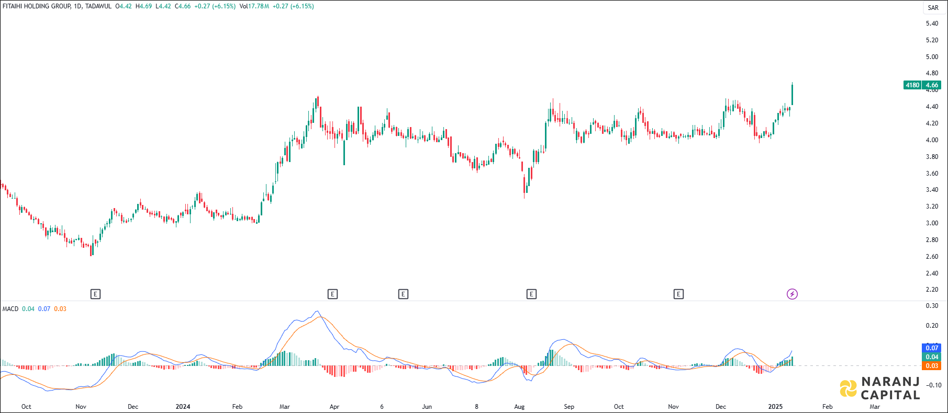Click the 4.80 price axis label
948x413 pixels.
tap(932, 74)
